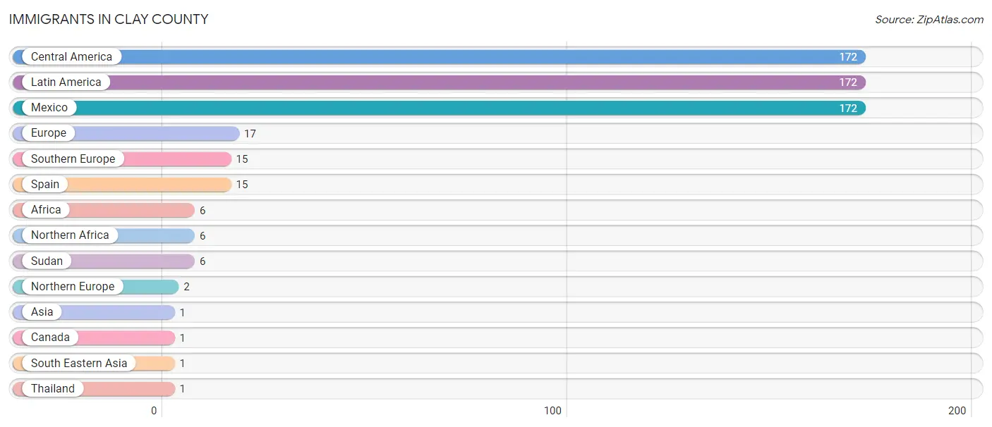Click the 200 axis tick label

click(x=957, y=411)
